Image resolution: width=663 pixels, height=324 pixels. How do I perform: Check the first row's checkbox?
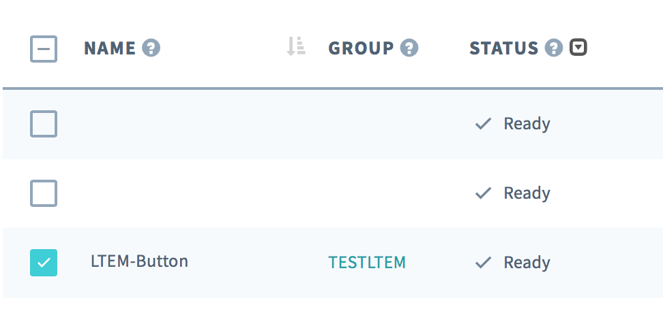pyautogui.click(x=44, y=124)
